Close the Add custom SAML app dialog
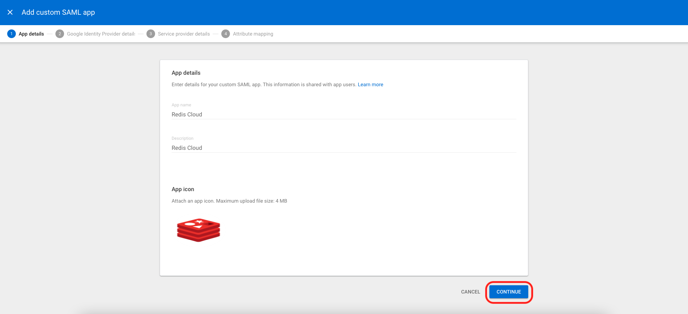The height and width of the screenshot is (314, 688). (x=10, y=12)
